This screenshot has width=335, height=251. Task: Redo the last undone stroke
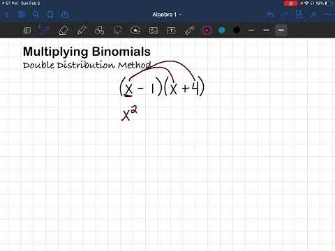(x=284, y=15)
